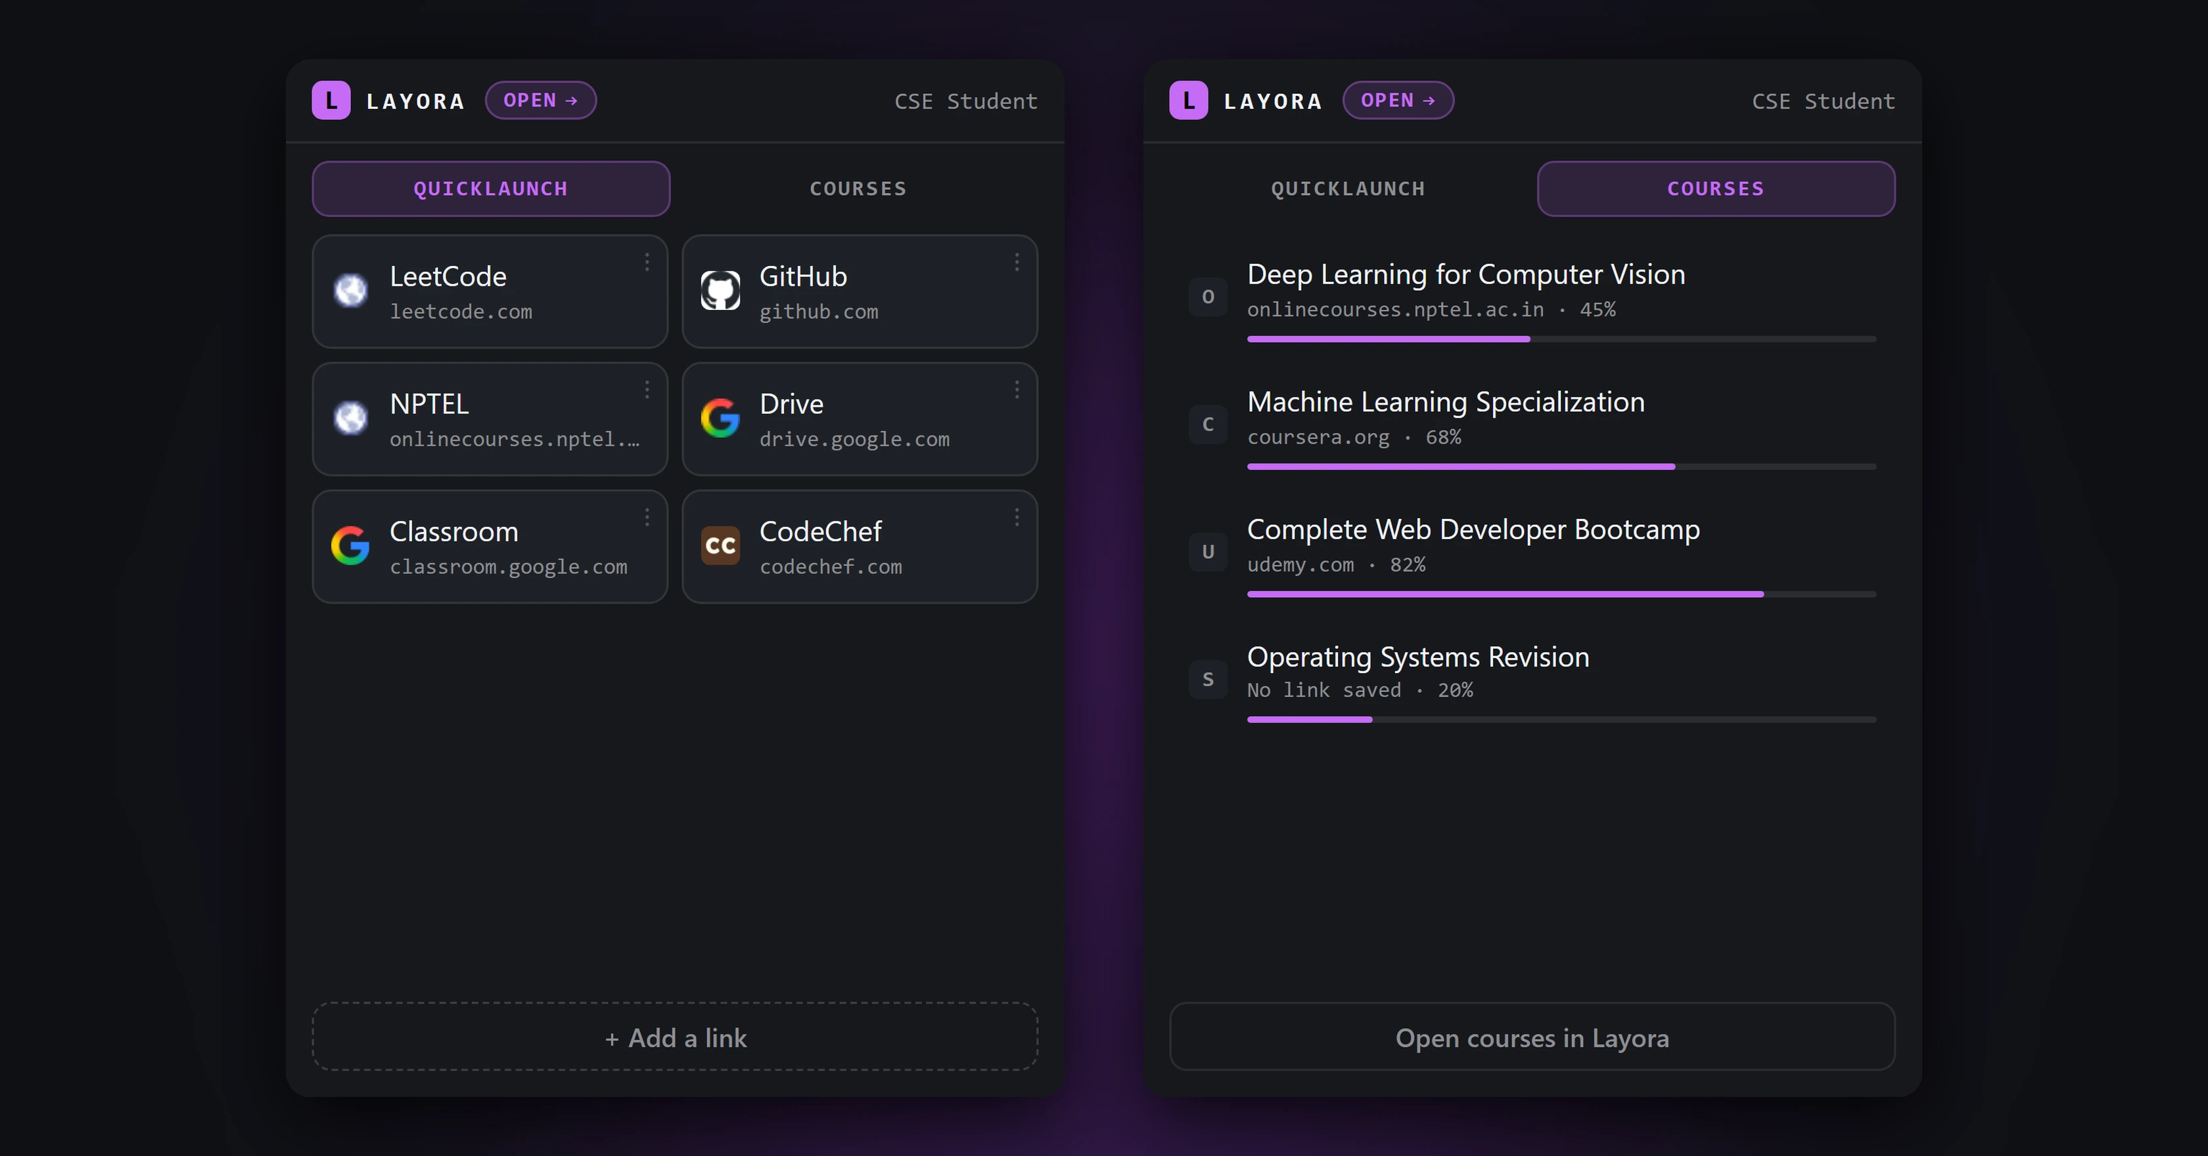Switch to Quicklaunch tab in right panel

pyautogui.click(x=1348, y=189)
